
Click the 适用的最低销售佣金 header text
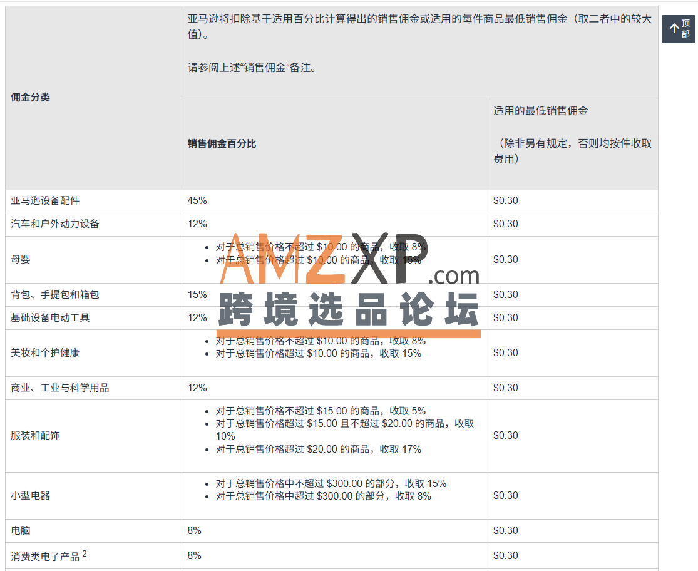coord(540,111)
